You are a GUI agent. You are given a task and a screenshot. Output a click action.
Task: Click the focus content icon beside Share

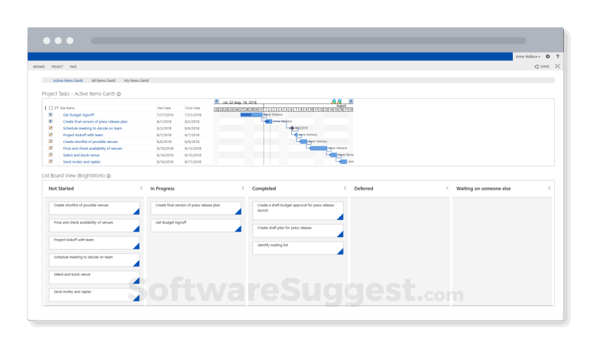(x=558, y=67)
